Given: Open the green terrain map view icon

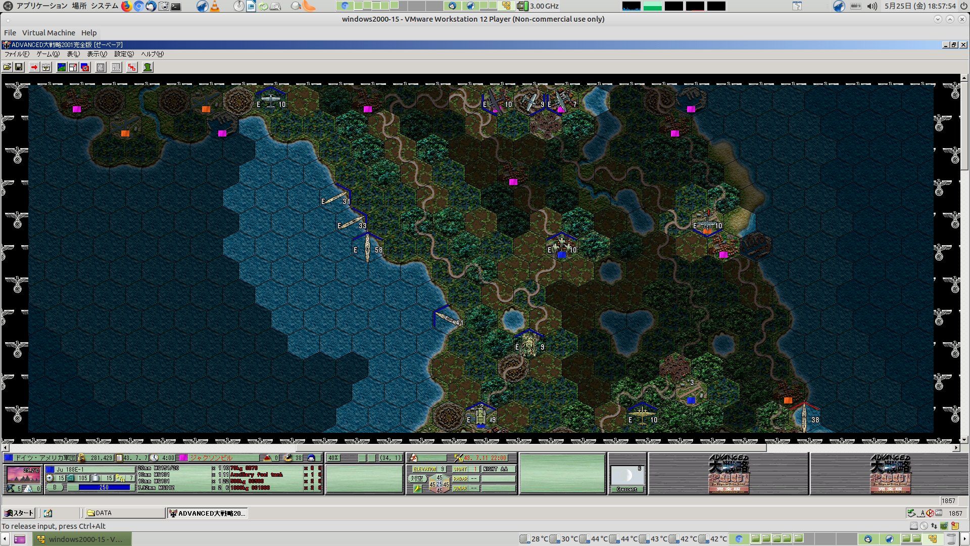Looking at the screenshot, I should (x=62, y=67).
